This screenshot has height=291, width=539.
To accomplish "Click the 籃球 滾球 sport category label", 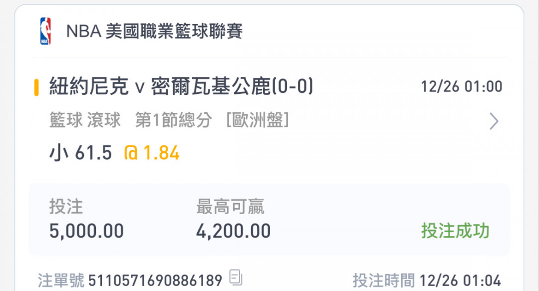I will point(85,120).
